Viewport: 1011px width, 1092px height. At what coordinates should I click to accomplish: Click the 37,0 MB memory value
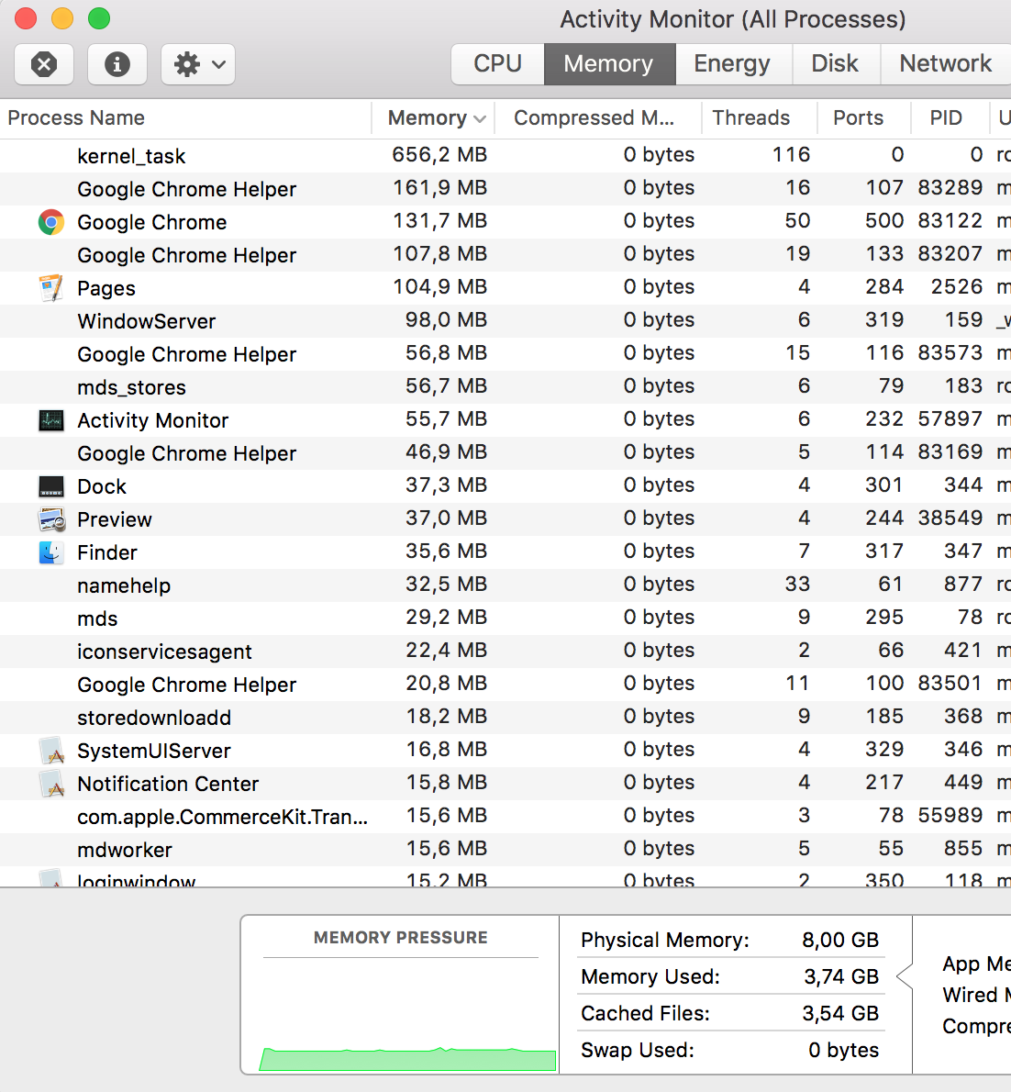click(446, 518)
